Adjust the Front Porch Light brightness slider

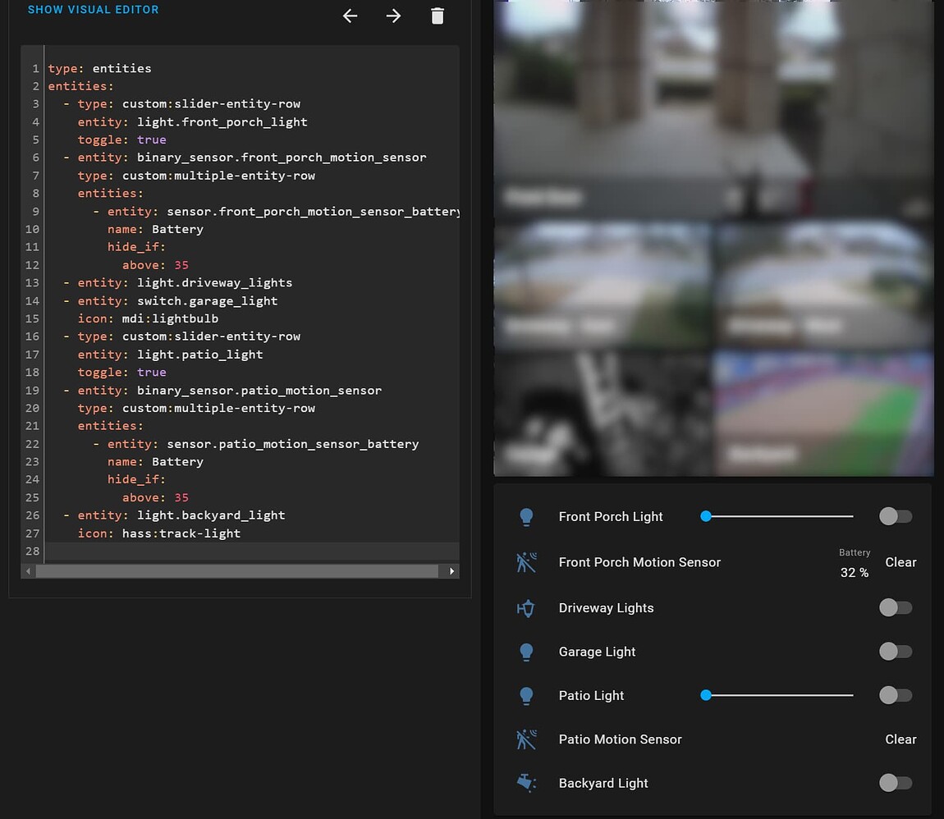pos(776,516)
